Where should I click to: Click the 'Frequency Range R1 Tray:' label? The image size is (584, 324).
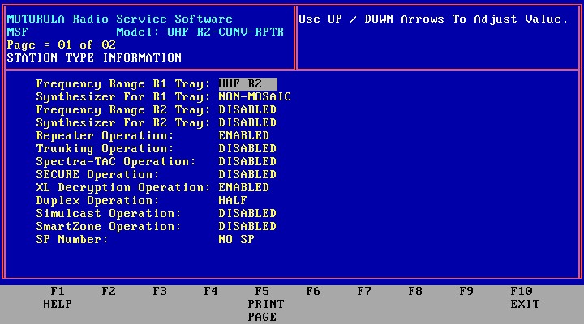123,84
